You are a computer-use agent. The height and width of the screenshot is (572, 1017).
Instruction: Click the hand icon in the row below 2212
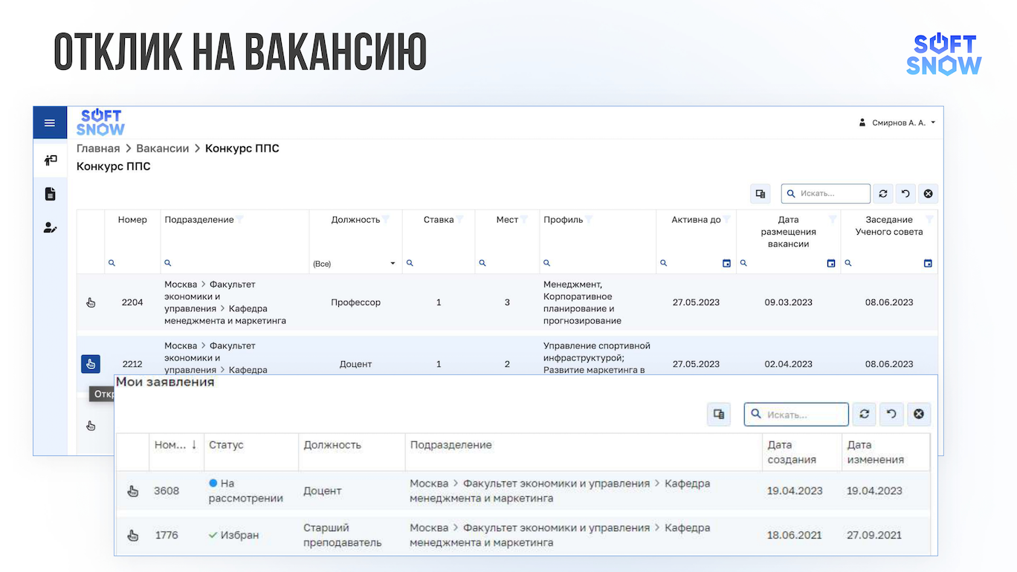pyautogui.click(x=91, y=426)
